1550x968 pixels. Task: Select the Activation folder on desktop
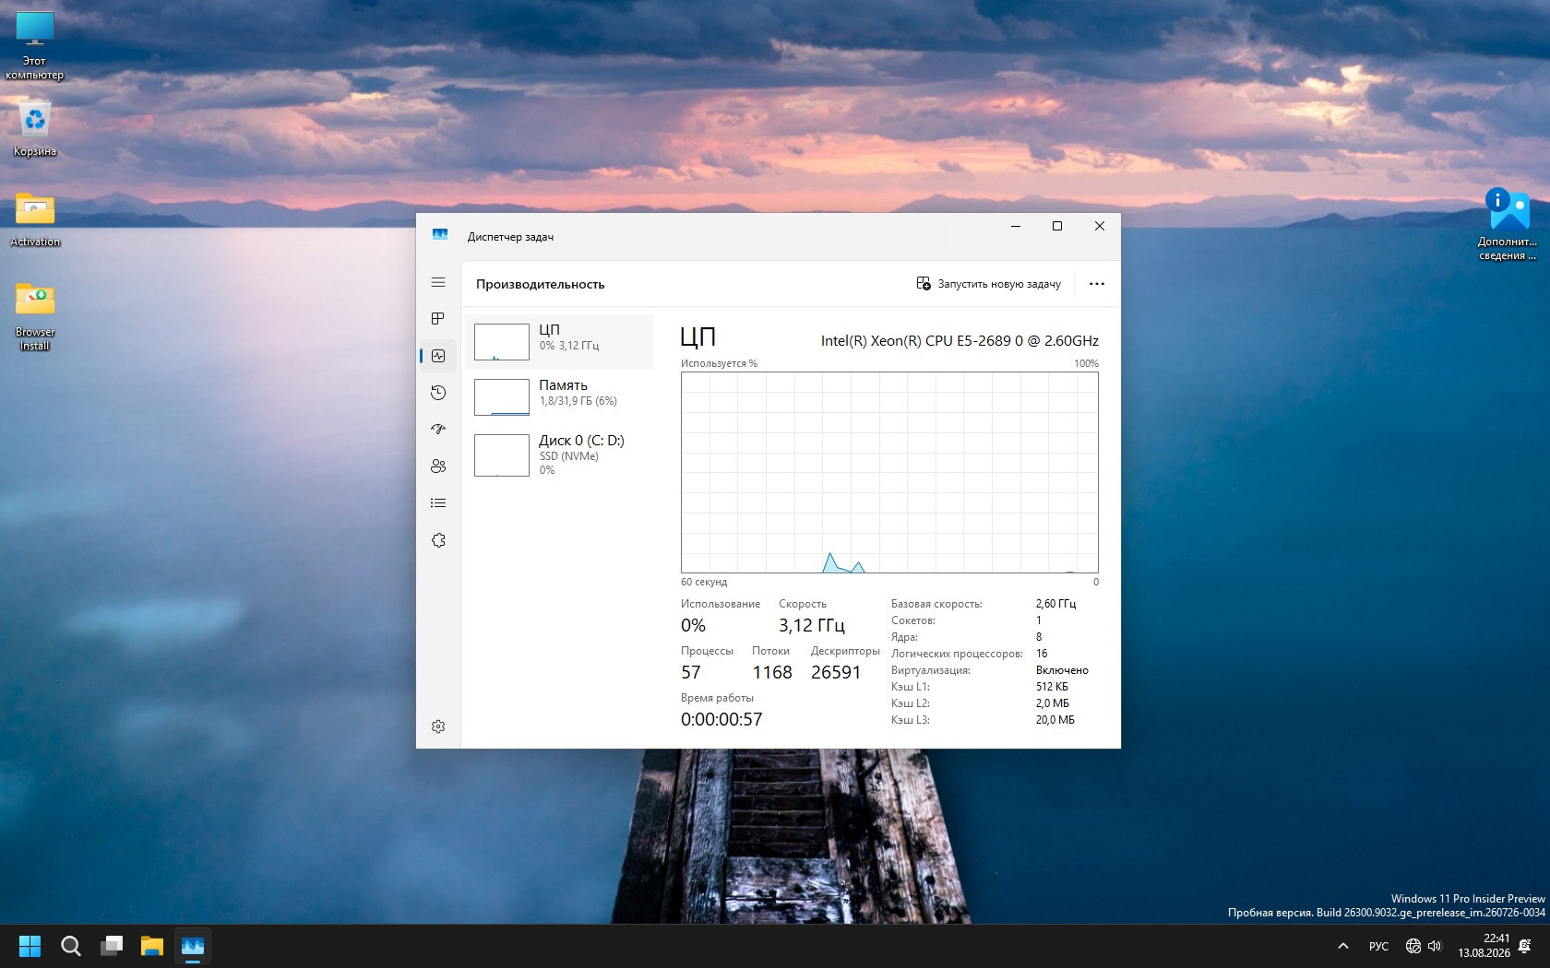pos(35,219)
